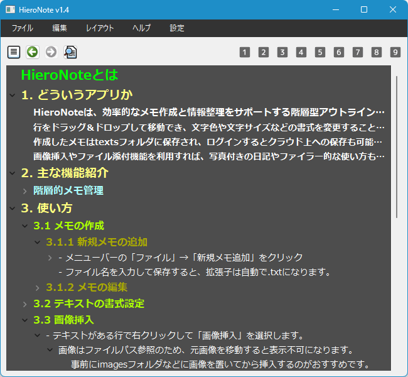408x377 pixels.
Task: Go back with the green arrow
Action: point(33,52)
